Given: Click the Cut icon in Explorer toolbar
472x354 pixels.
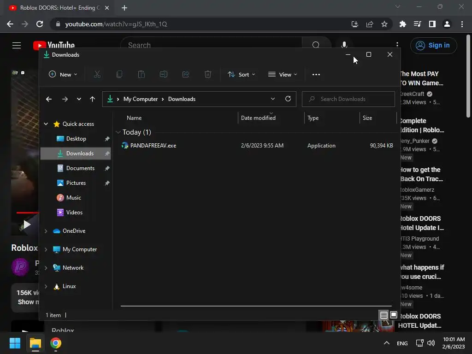Looking at the screenshot, I should 97,74.
